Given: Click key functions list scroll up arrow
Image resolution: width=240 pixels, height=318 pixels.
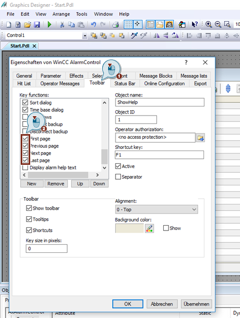Looking at the screenshot, I should 104,103.
